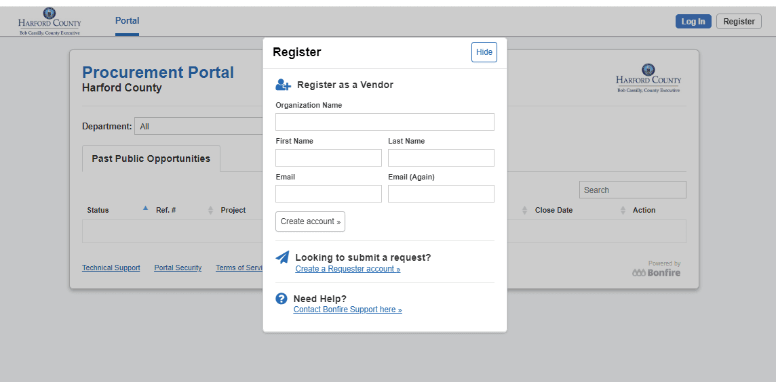776x382 pixels.
Task: Click the Need Help question mark icon
Action: tap(281, 299)
